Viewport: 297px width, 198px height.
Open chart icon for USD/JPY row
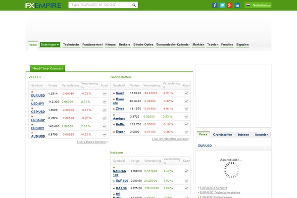(104, 102)
